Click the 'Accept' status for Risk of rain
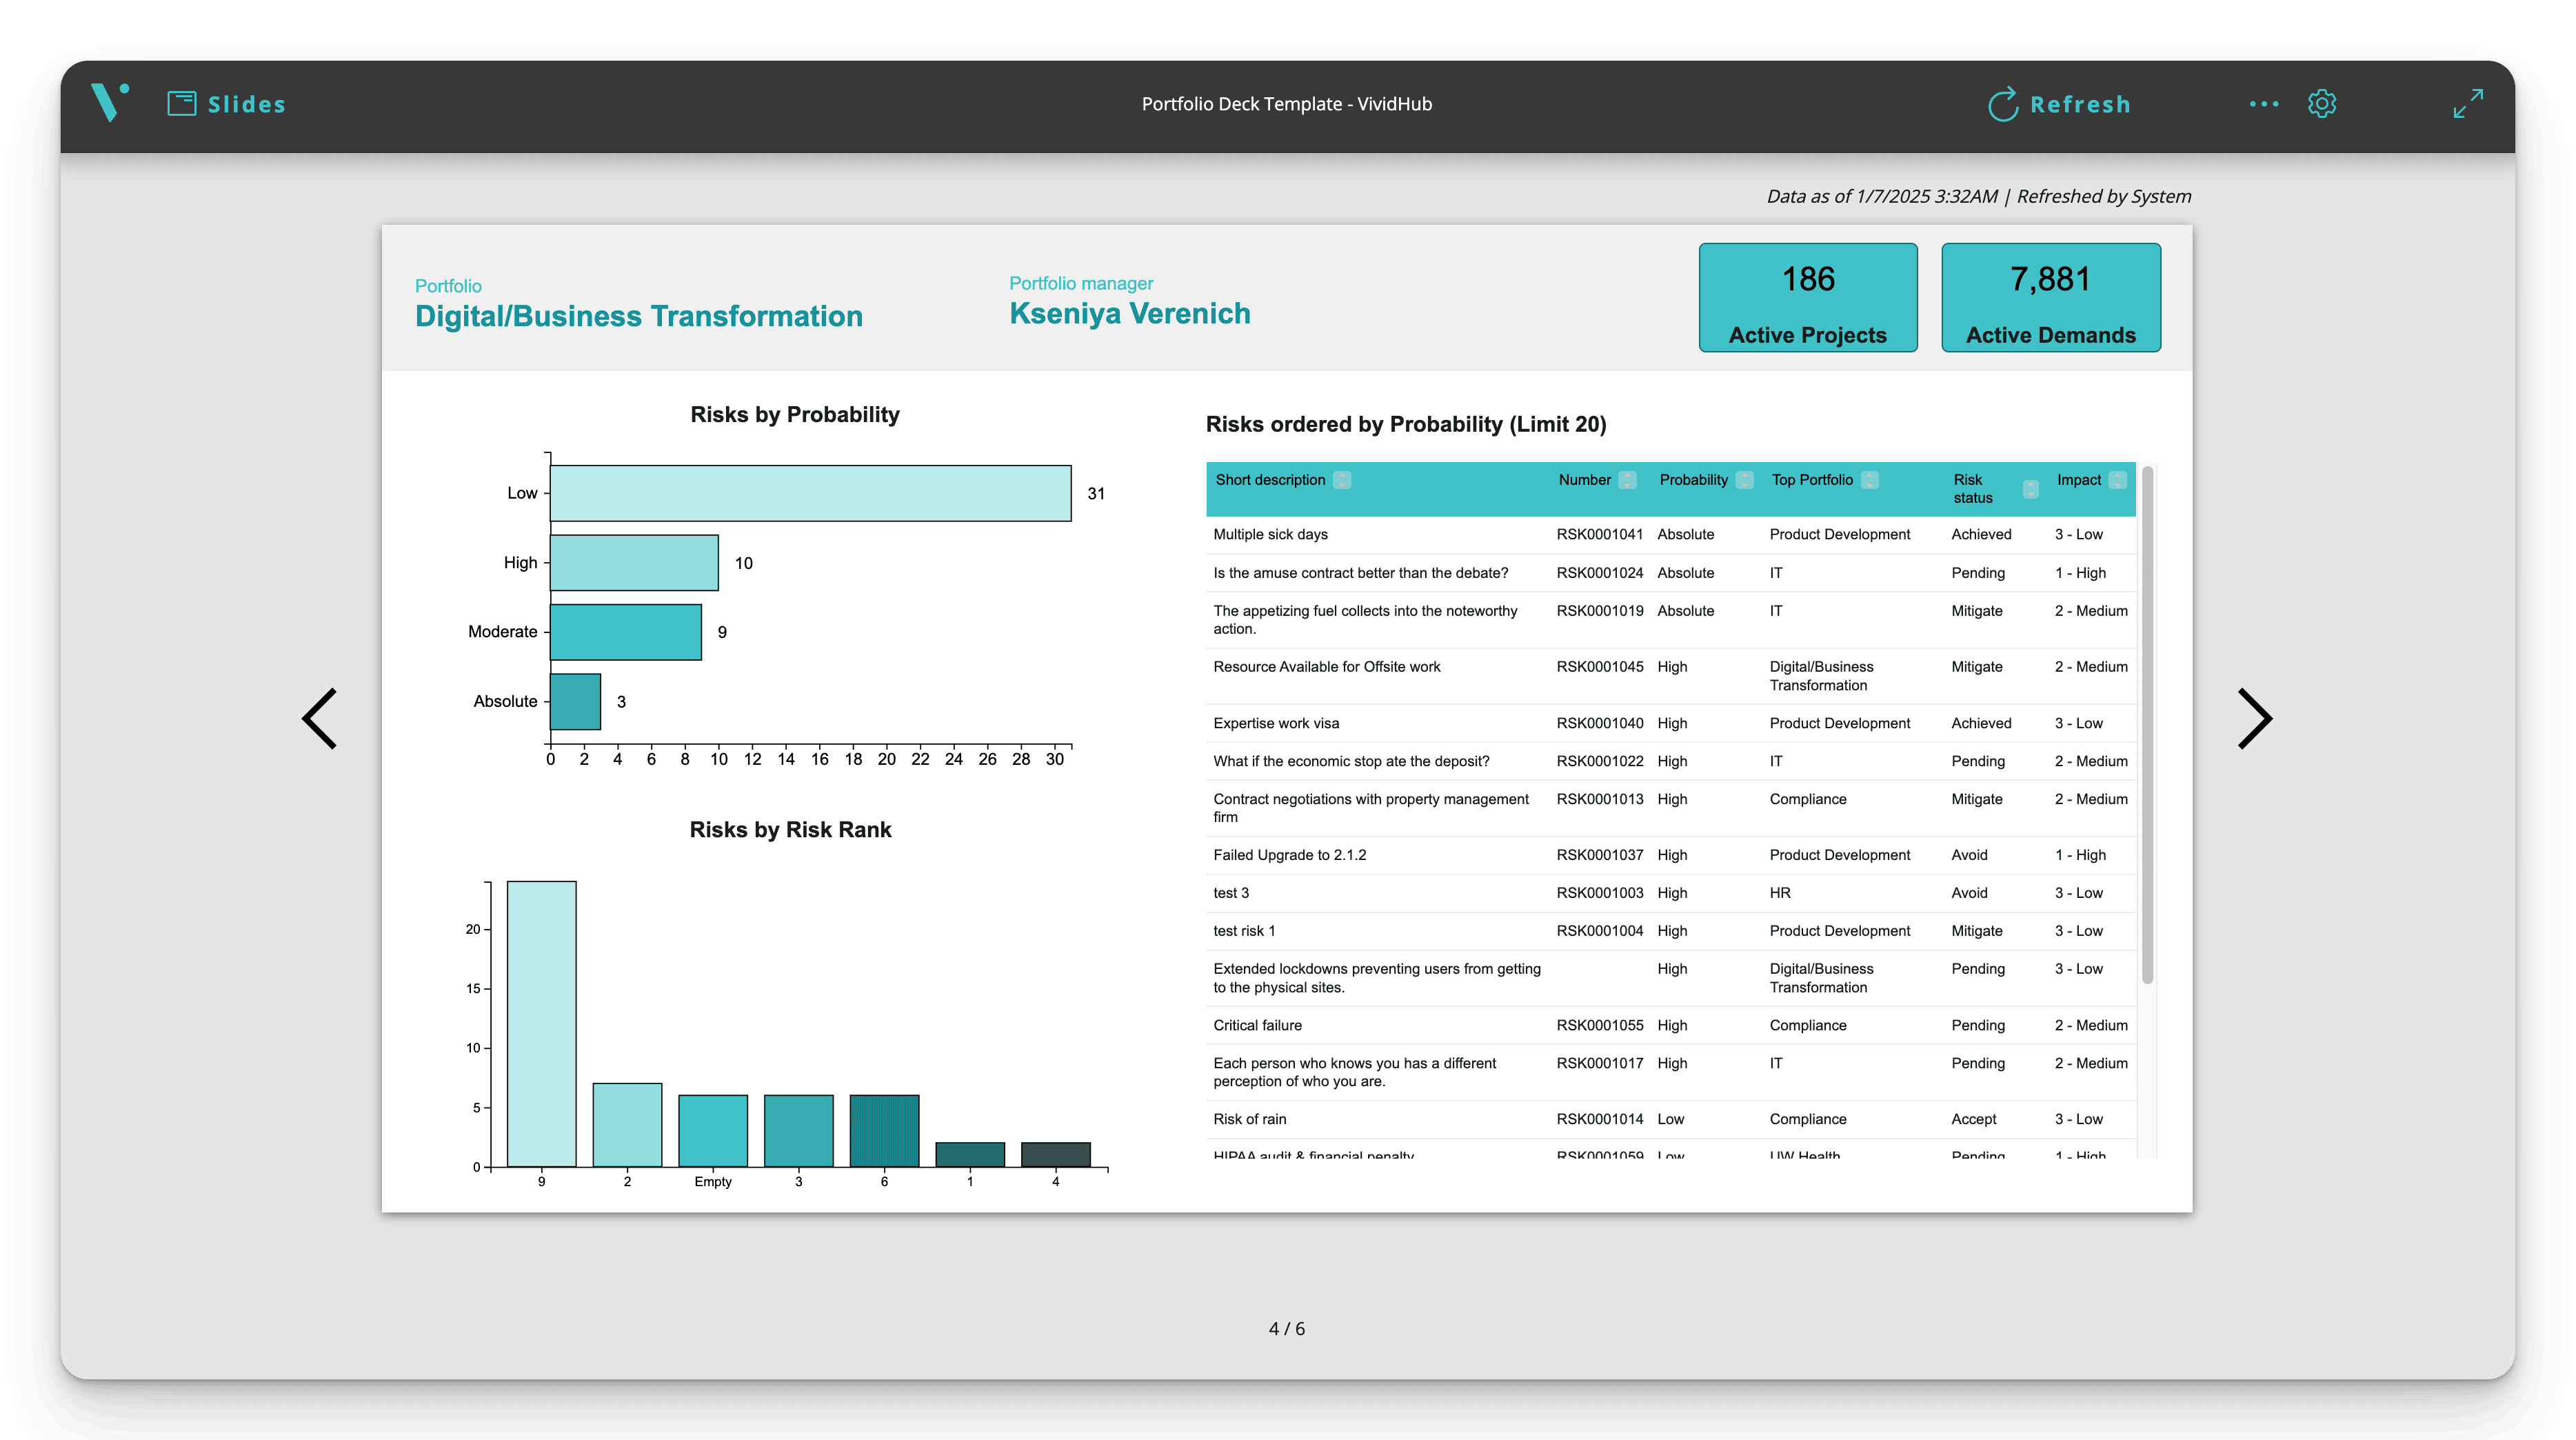 (x=1974, y=1119)
